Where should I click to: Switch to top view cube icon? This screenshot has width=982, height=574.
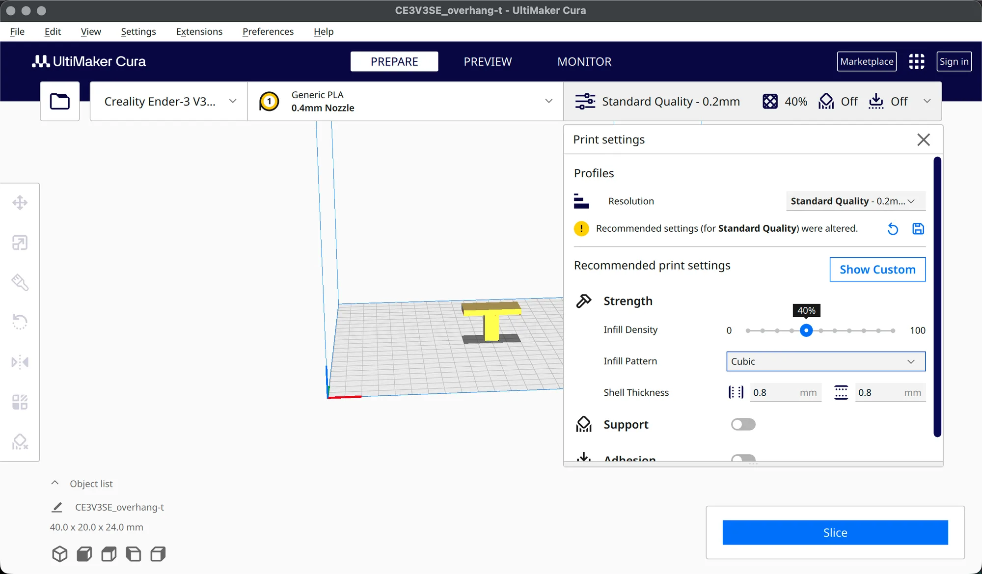click(x=109, y=554)
